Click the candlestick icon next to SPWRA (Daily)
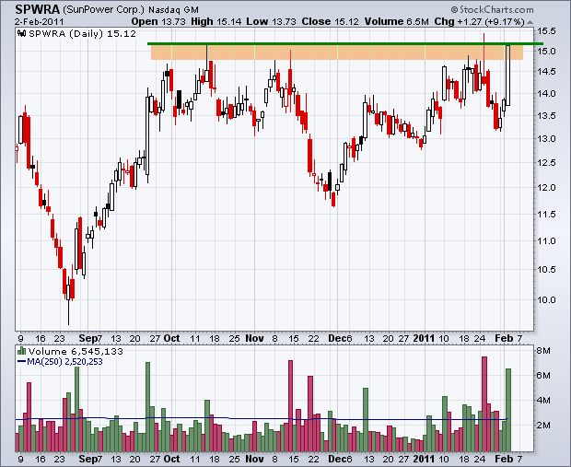 click(22, 33)
